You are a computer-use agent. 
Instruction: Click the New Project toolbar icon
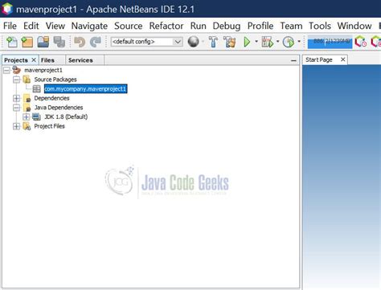tap(27, 42)
